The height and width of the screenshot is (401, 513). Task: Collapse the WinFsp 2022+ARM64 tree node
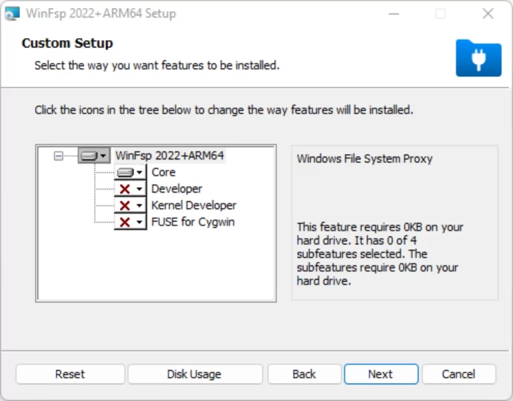coord(58,156)
